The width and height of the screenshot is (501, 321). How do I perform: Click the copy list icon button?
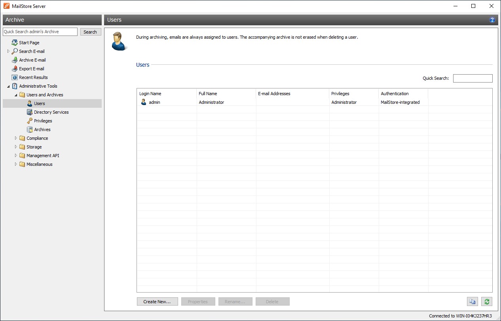pyautogui.click(x=472, y=302)
